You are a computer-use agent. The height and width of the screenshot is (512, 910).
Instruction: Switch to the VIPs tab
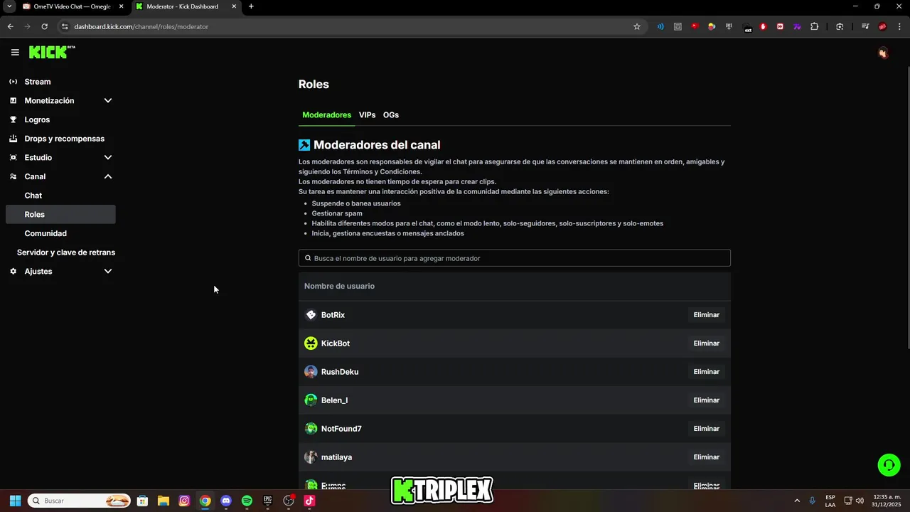click(x=367, y=114)
